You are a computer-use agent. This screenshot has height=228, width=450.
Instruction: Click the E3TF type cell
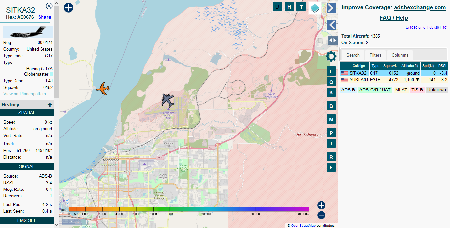coord(375,80)
